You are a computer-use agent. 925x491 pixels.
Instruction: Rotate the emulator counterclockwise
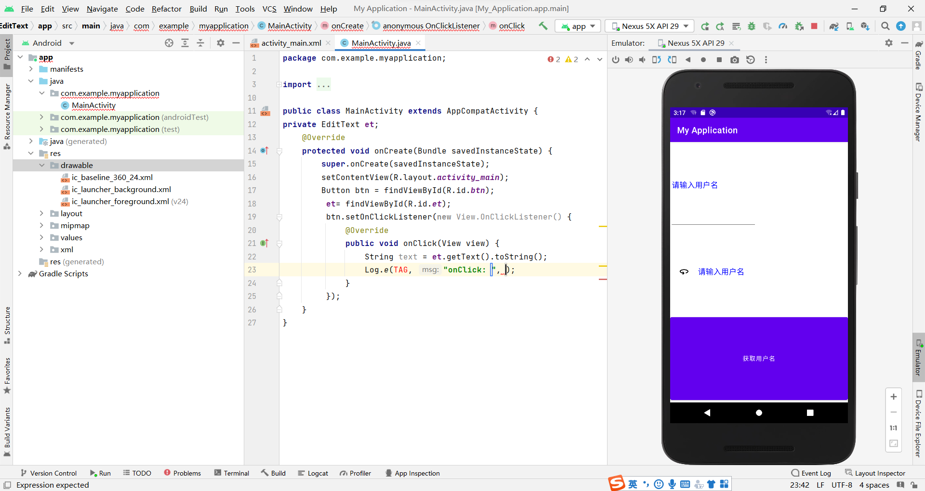[656, 60]
